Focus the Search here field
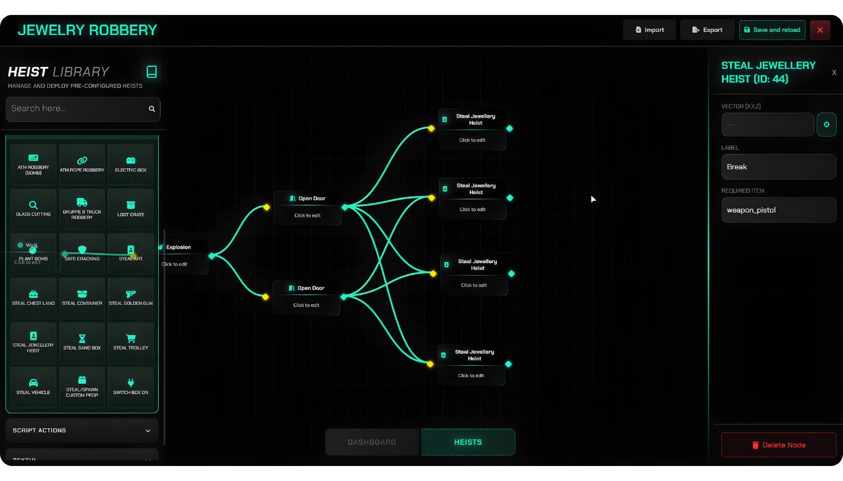Viewport: 843px width, 481px height. click(83, 109)
